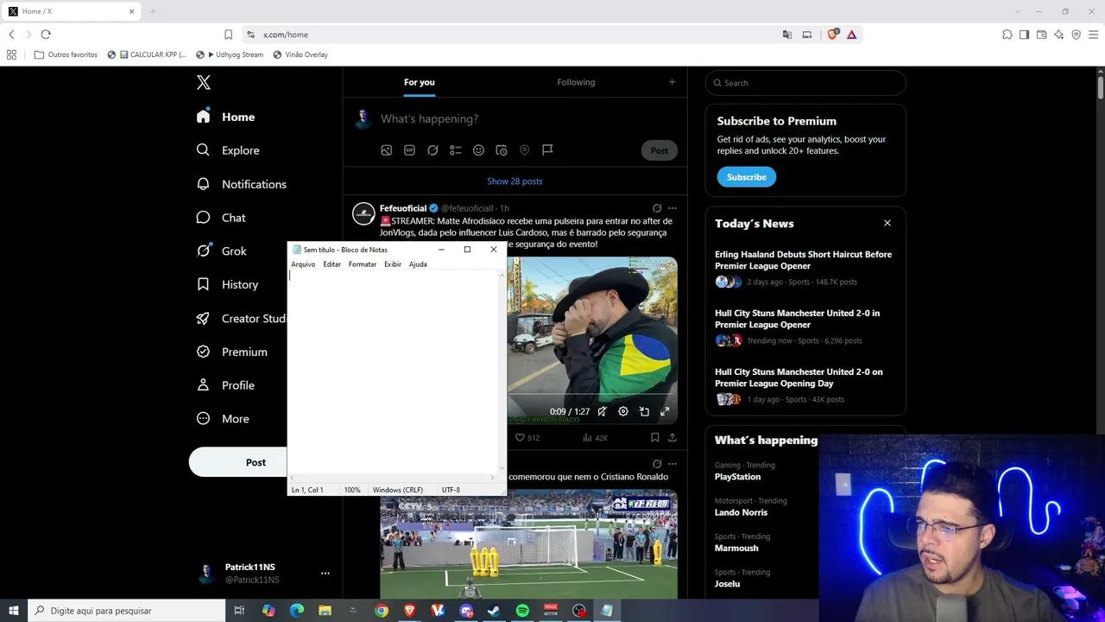
Task: Enhance the new post with Grok
Action: [x=433, y=150]
